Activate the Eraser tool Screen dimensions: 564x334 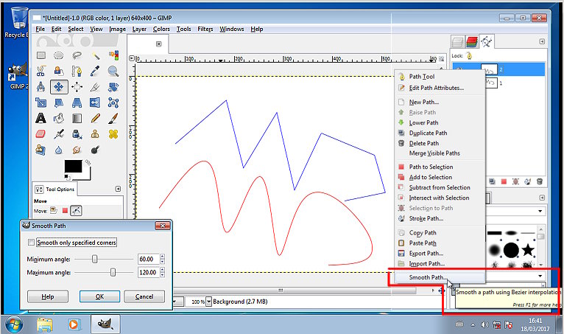(x=41, y=134)
